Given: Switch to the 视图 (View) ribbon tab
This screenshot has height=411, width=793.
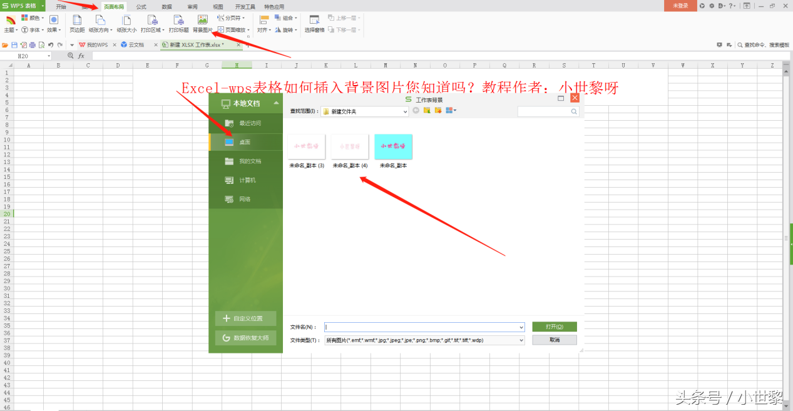Looking at the screenshot, I should pos(218,6).
